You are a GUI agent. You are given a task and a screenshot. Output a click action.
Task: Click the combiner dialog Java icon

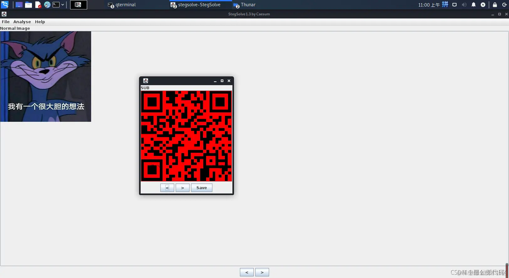pos(146,81)
